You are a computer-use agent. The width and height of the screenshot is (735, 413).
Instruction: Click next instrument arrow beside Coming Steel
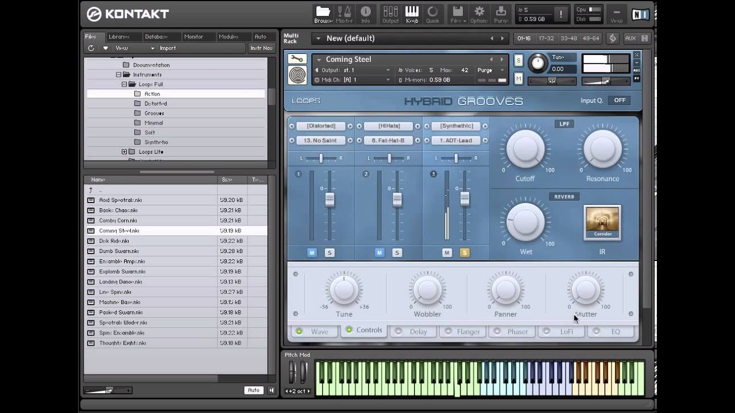[502, 59]
